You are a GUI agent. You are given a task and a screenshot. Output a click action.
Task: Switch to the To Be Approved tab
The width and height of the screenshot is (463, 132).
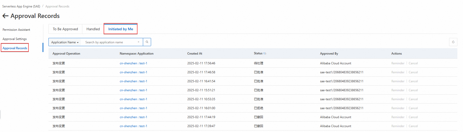[x=65, y=29]
